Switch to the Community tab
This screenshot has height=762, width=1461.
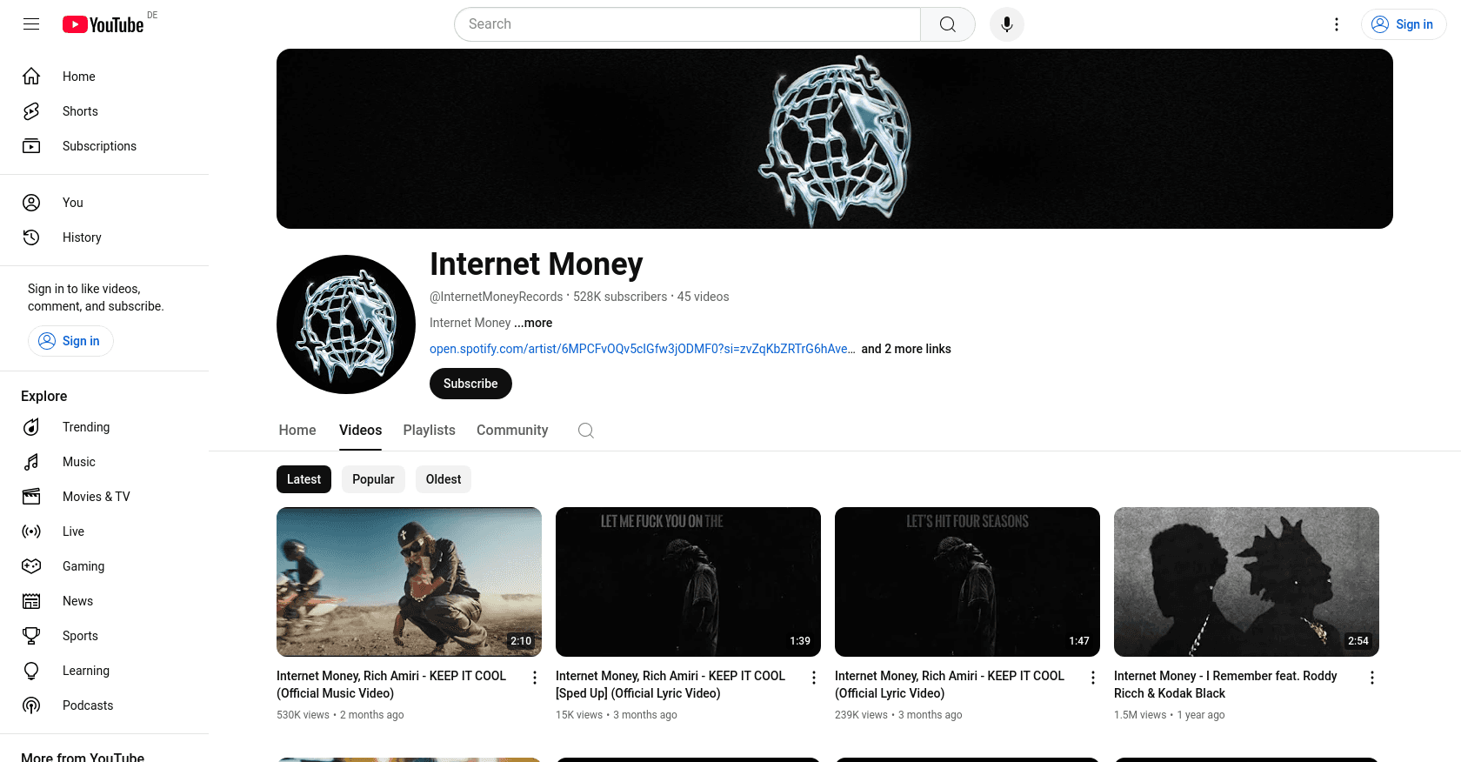point(512,431)
